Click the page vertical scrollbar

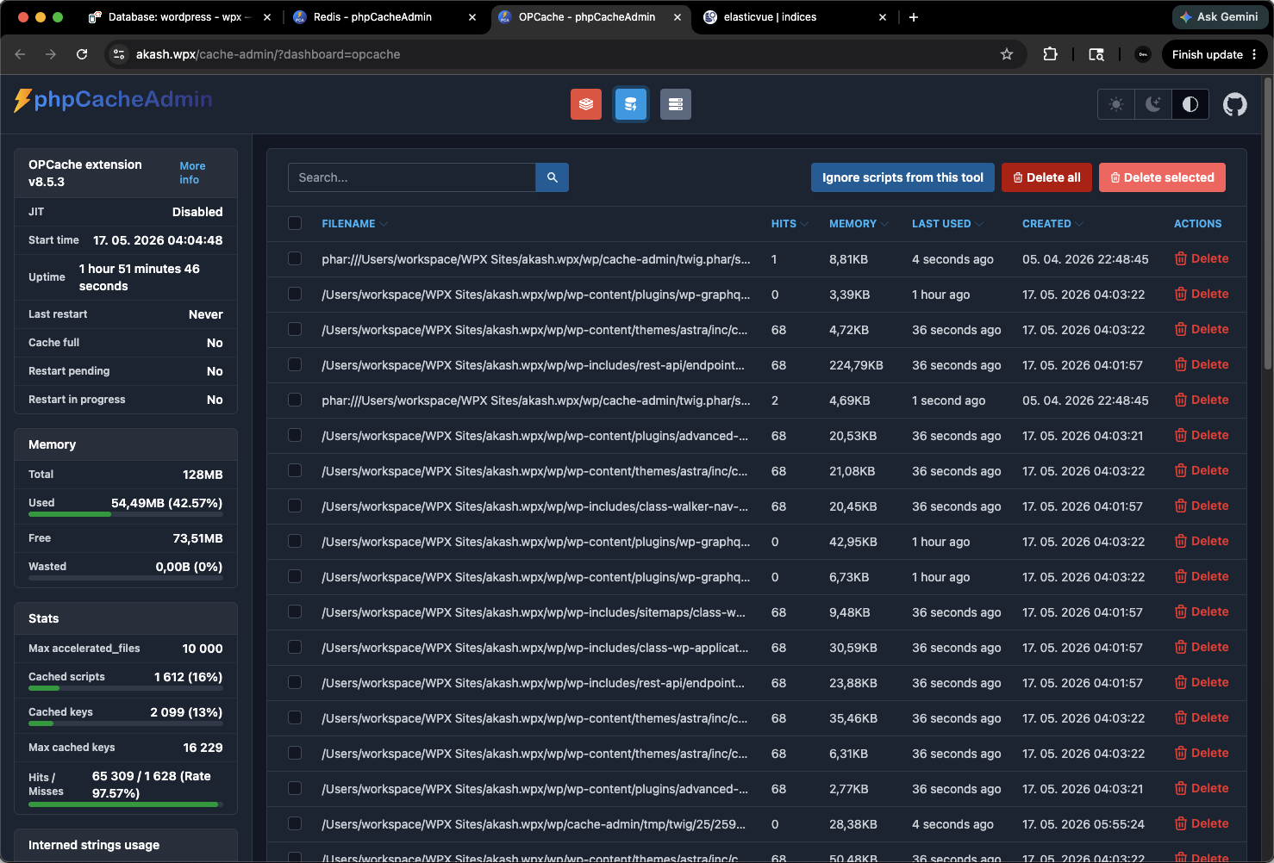tap(1268, 224)
